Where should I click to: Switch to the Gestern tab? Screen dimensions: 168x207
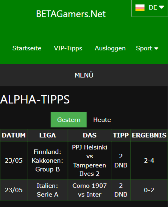tap(69, 119)
